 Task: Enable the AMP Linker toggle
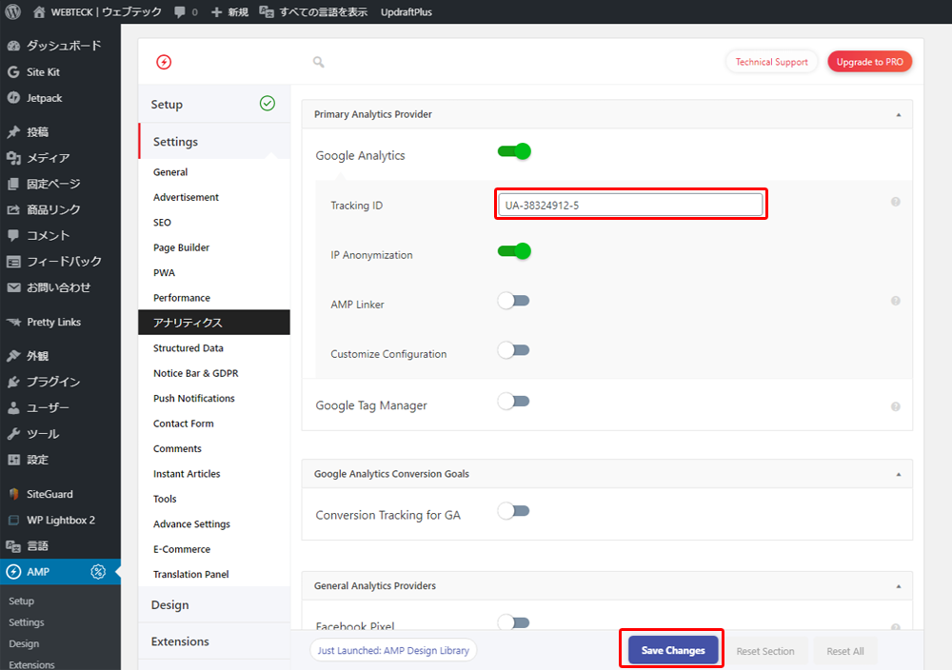(514, 301)
